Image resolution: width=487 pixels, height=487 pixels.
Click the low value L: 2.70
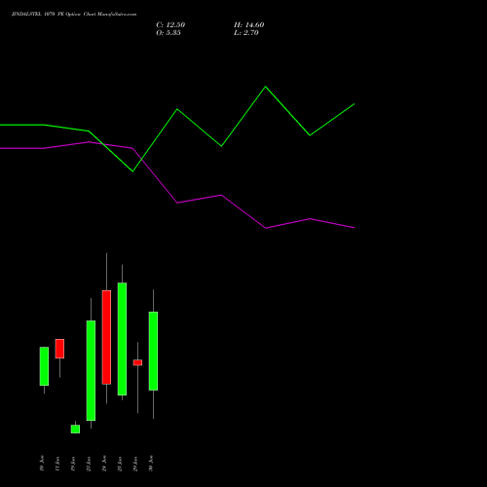(x=246, y=33)
